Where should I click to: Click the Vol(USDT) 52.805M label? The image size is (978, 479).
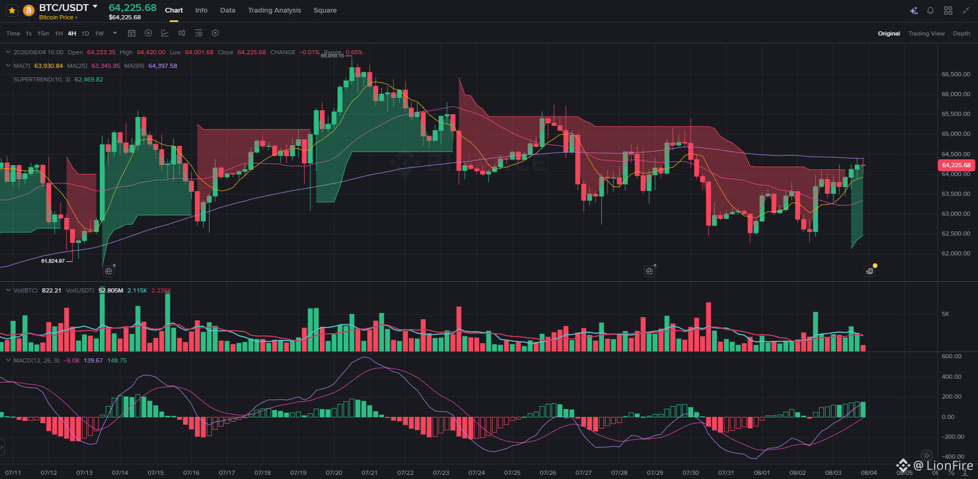point(95,290)
